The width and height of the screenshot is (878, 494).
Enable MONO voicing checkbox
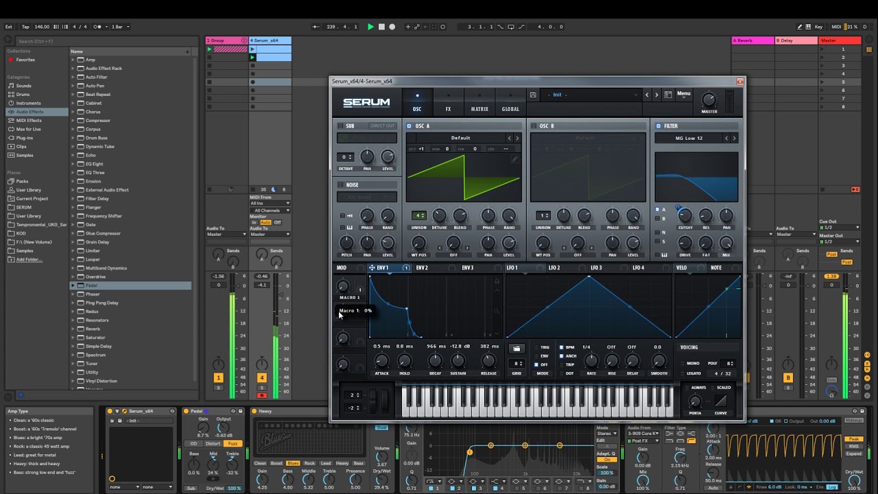(683, 364)
